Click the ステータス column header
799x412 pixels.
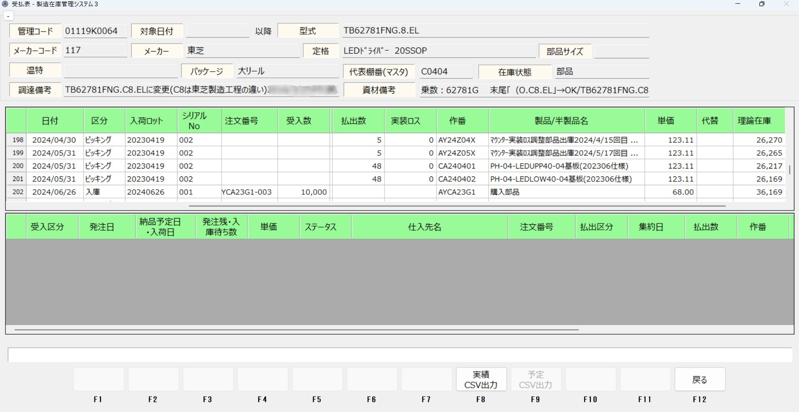[x=320, y=227]
